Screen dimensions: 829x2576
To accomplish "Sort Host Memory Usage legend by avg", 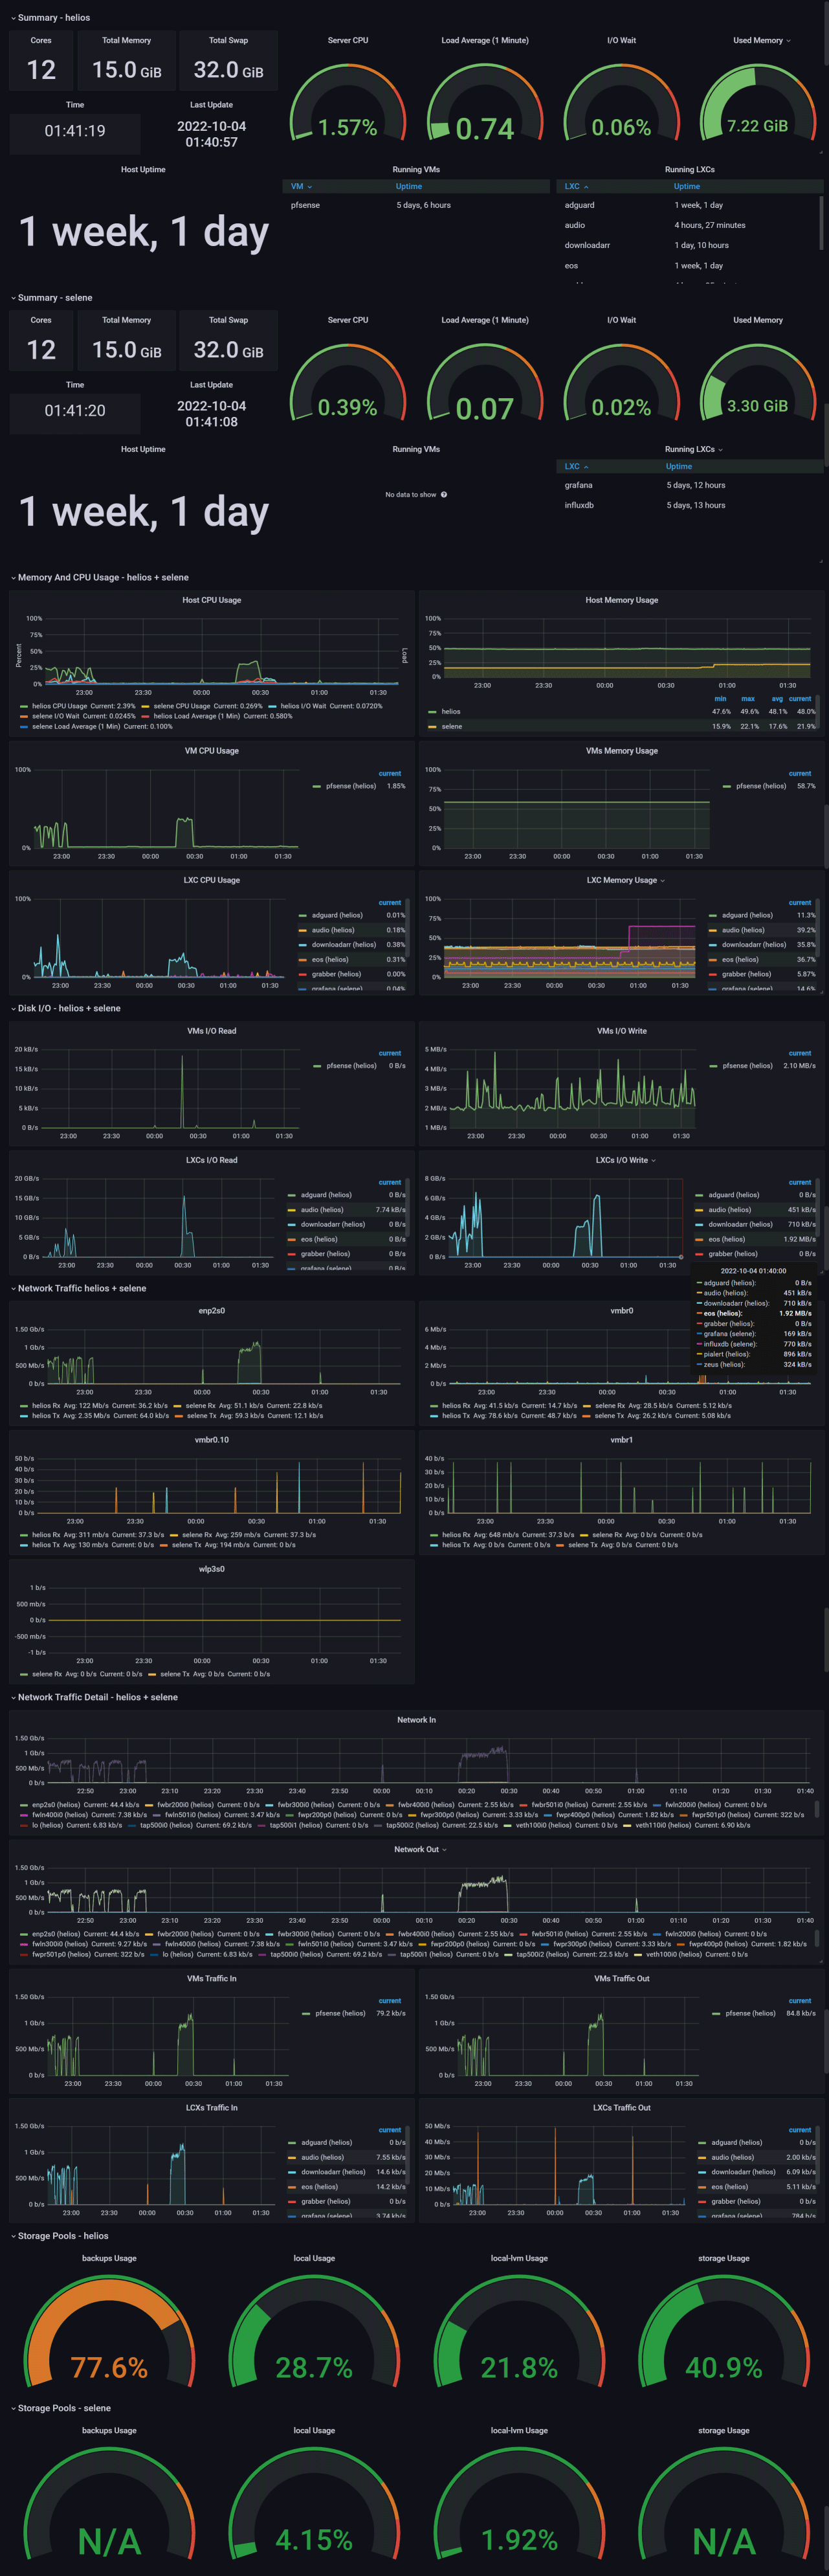I will coord(777,699).
